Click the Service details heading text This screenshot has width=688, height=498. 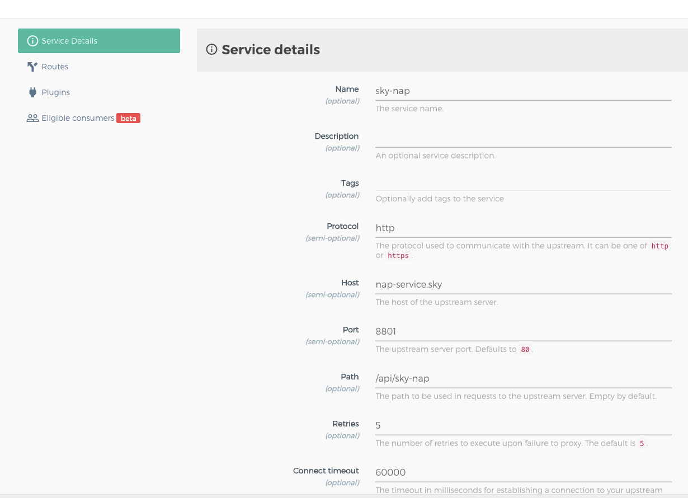[271, 50]
